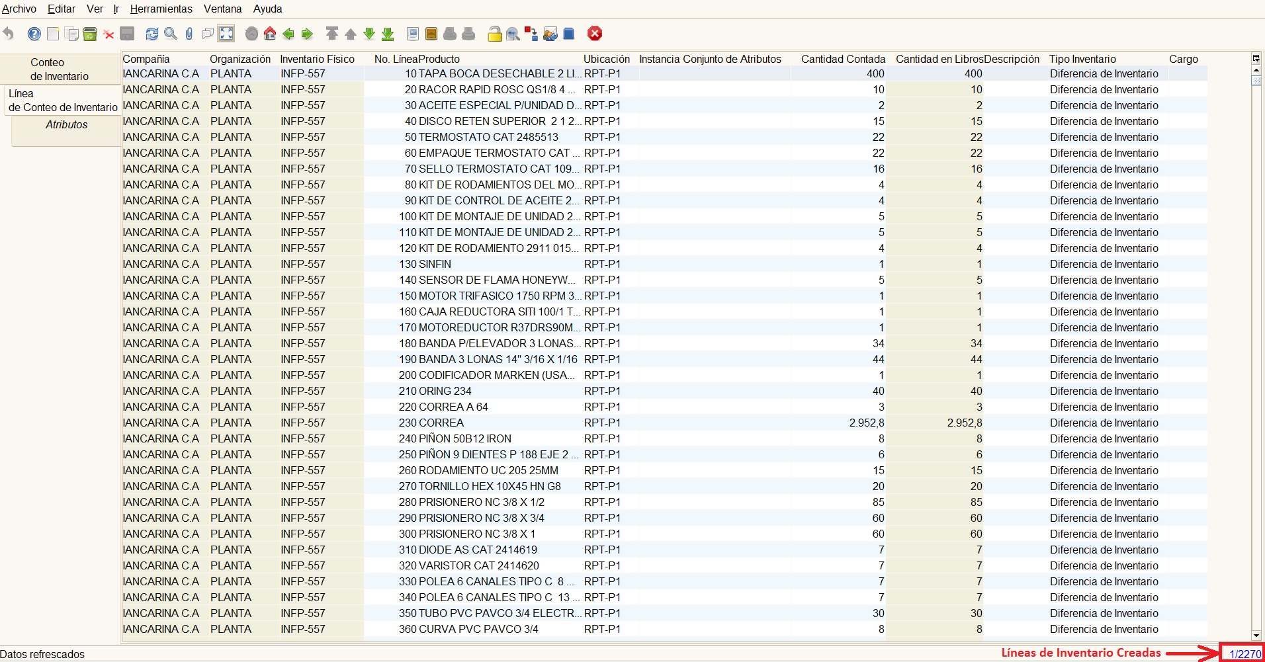Go to the Home menu house icon

coord(270,34)
